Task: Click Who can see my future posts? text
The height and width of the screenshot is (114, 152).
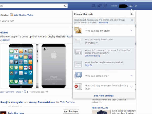Action: click(99, 40)
